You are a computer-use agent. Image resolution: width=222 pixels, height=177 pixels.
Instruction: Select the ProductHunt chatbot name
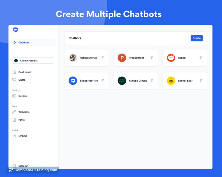pos(136,58)
